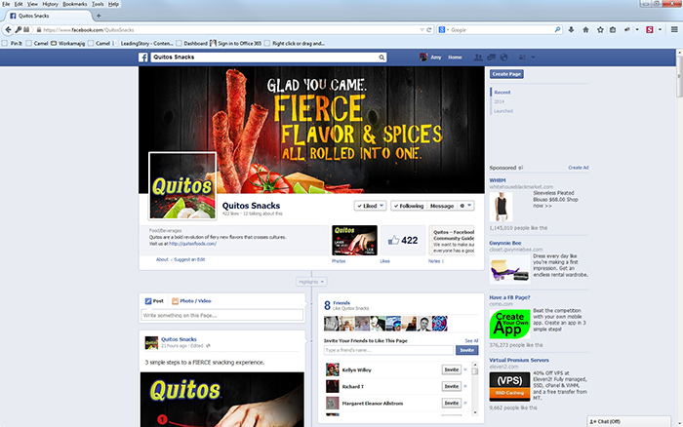This screenshot has width=683, height=427.
Task: Open the Liked dropdown button
Action: pos(370,206)
